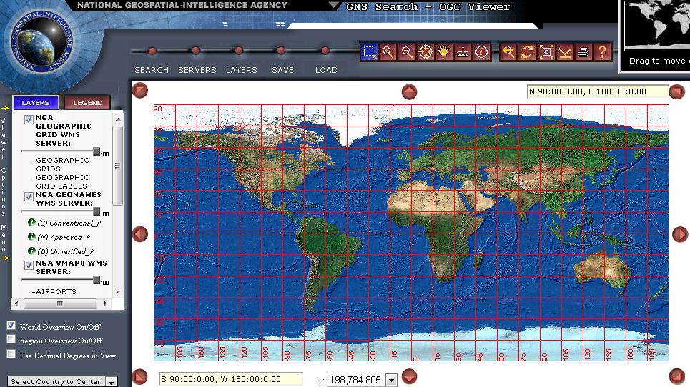Open the SEARCH menu
This screenshot has height=387, width=690.
152,70
